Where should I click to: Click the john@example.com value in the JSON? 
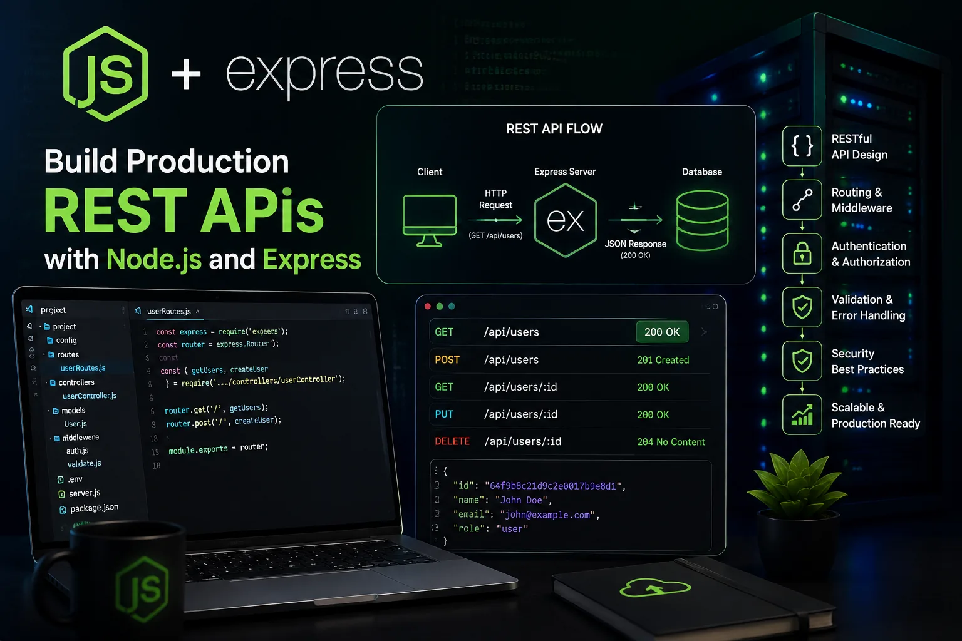tap(547, 515)
